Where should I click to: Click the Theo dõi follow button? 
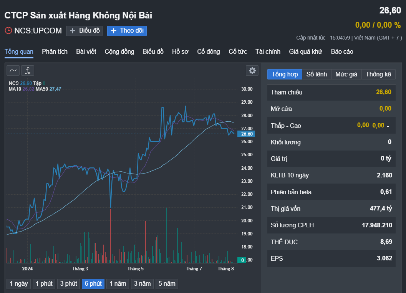coord(127,31)
